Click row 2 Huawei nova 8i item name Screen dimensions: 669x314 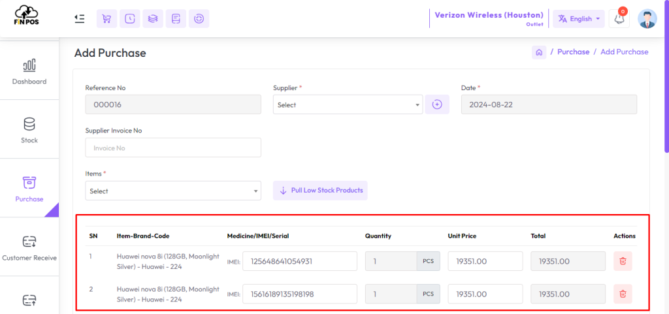coord(168,294)
